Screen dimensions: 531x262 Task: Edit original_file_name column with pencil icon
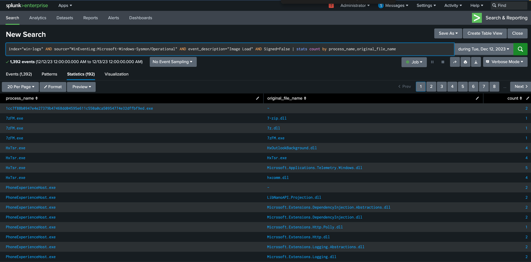(x=477, y=98)
